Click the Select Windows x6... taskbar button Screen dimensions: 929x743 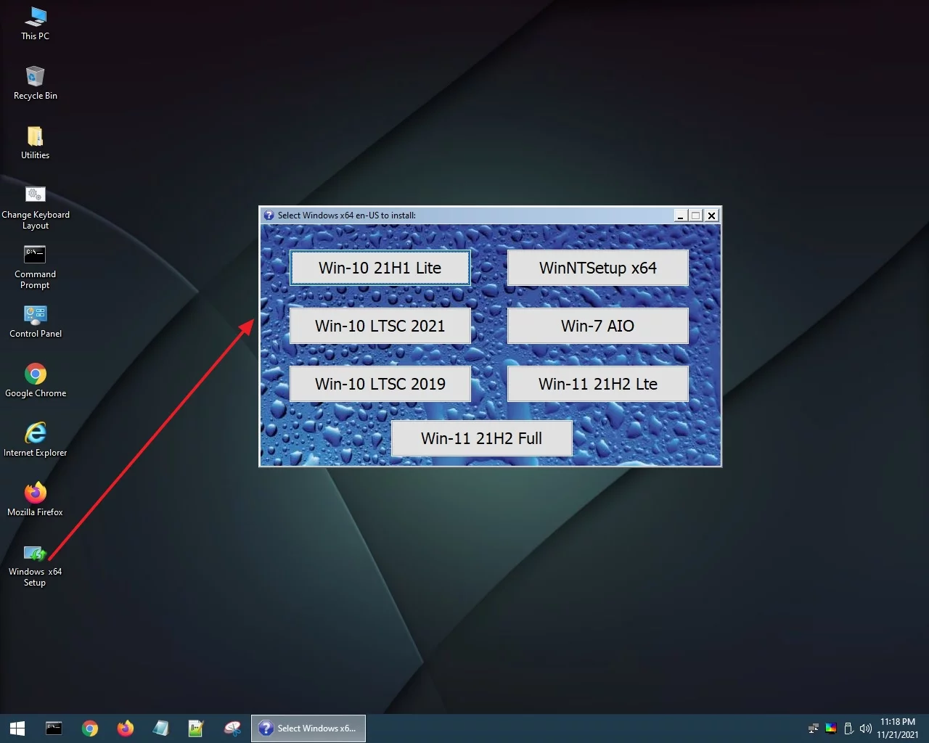click(x=308, y=728)
